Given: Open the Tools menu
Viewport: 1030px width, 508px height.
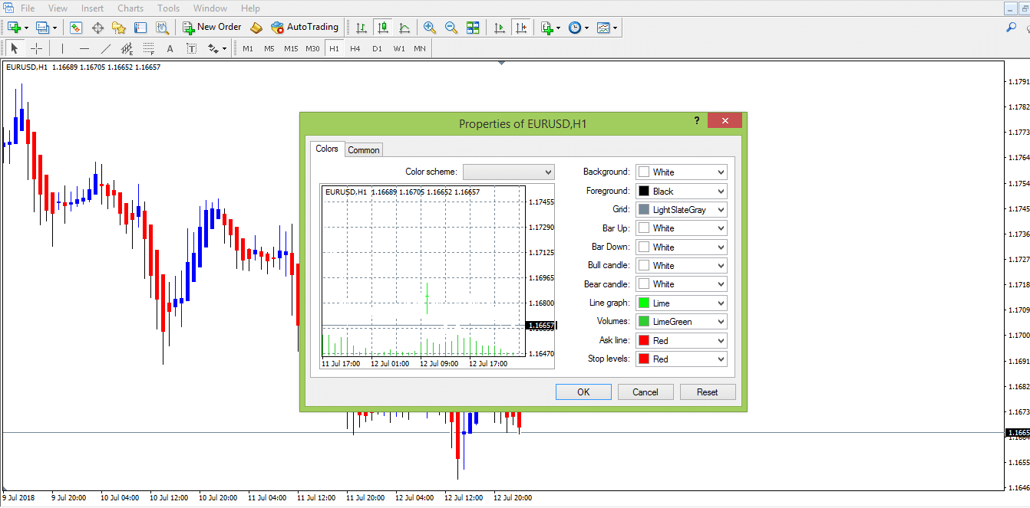Looking at the screenshot, I should tap(168, 8).
